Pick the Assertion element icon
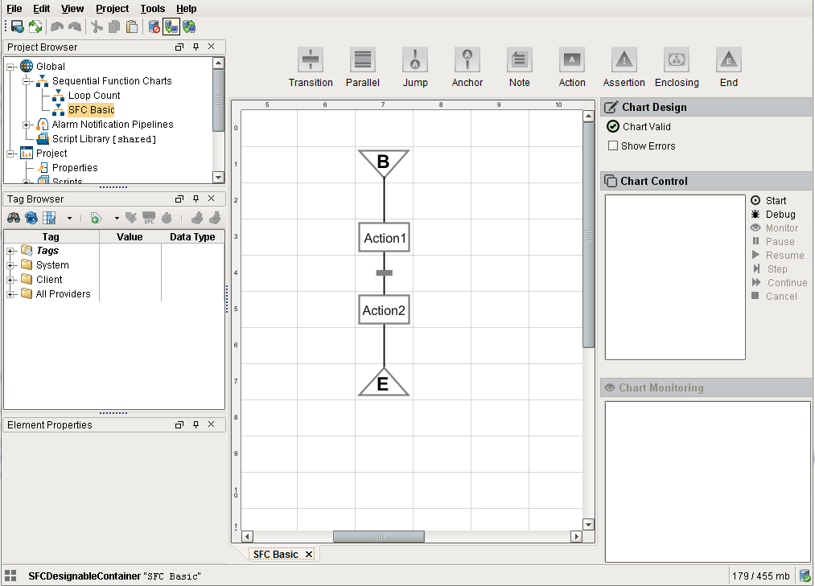This screenshot has height=586, width=815. coord(624,60)
